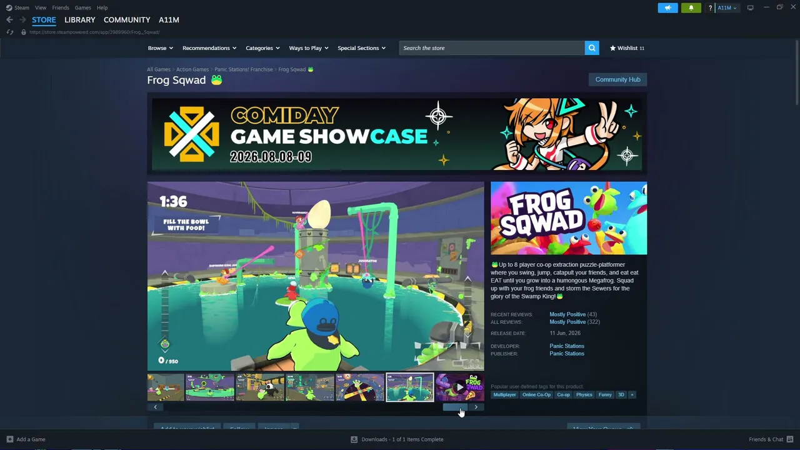
Task: Expand the Recommendations dropdown
Action: (x=209, y=48)
